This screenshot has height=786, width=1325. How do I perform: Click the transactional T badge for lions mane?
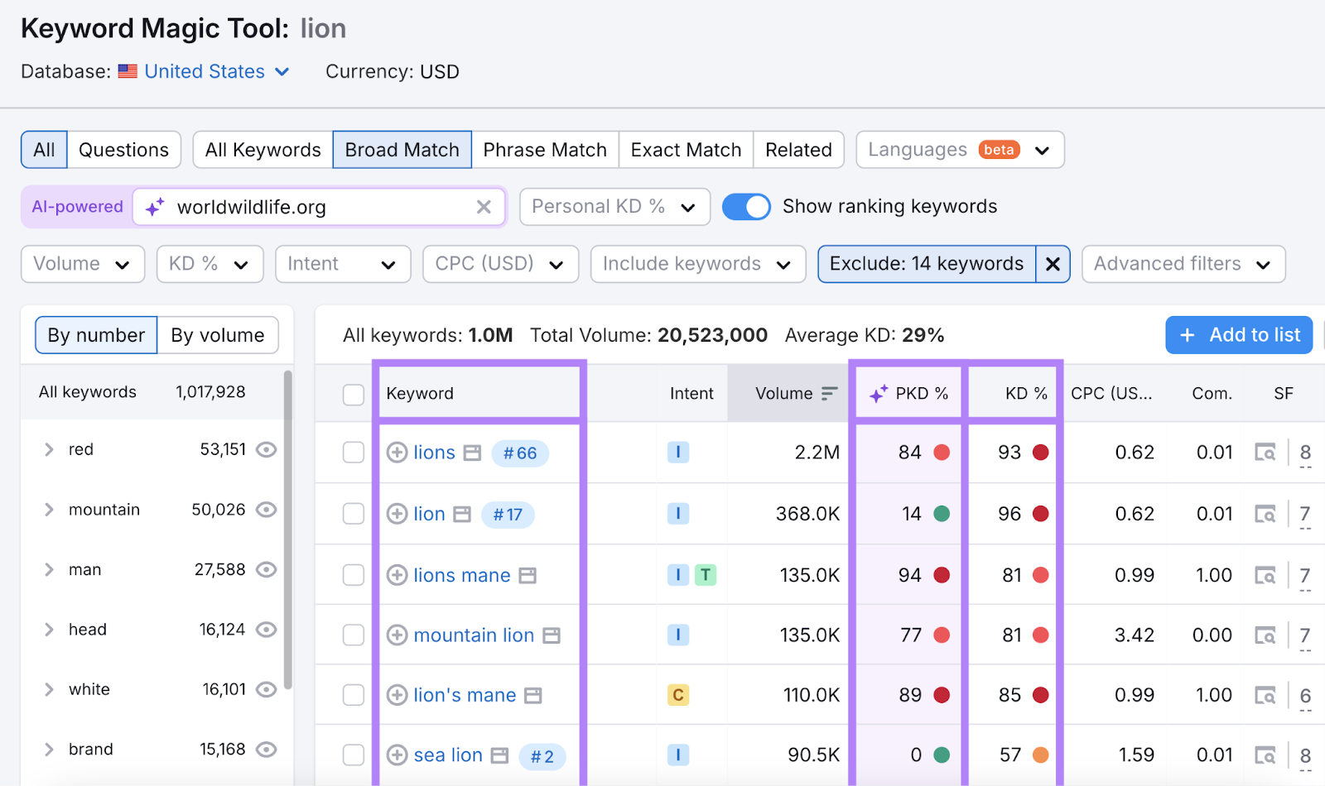click(x=706, y=575)
